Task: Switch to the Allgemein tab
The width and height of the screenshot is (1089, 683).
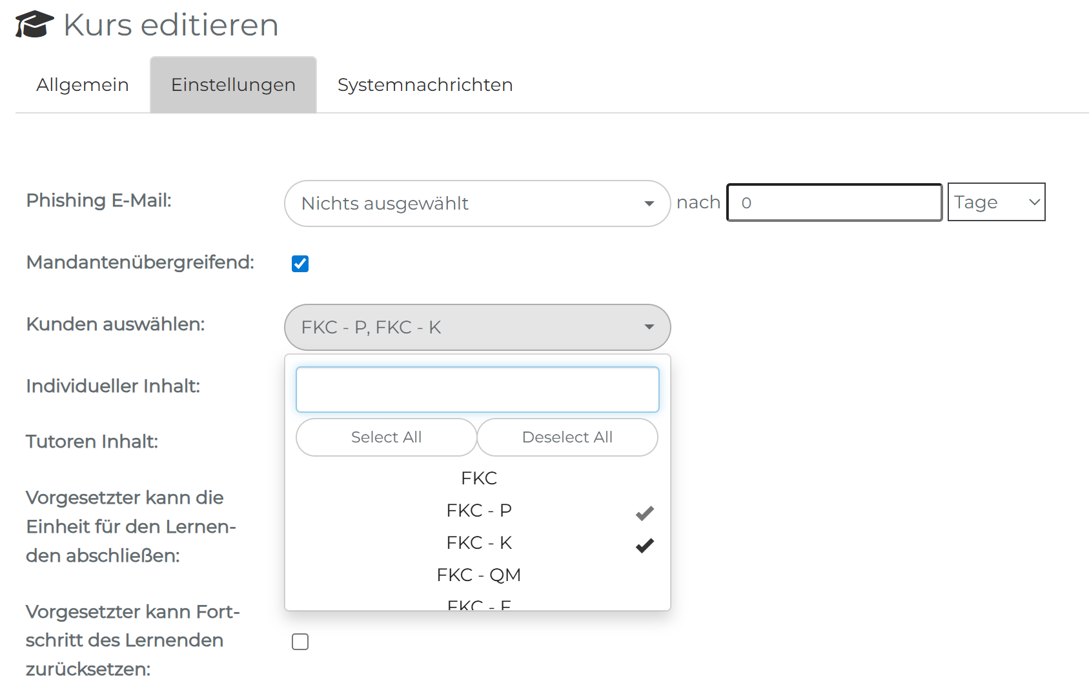Action: 83,85
